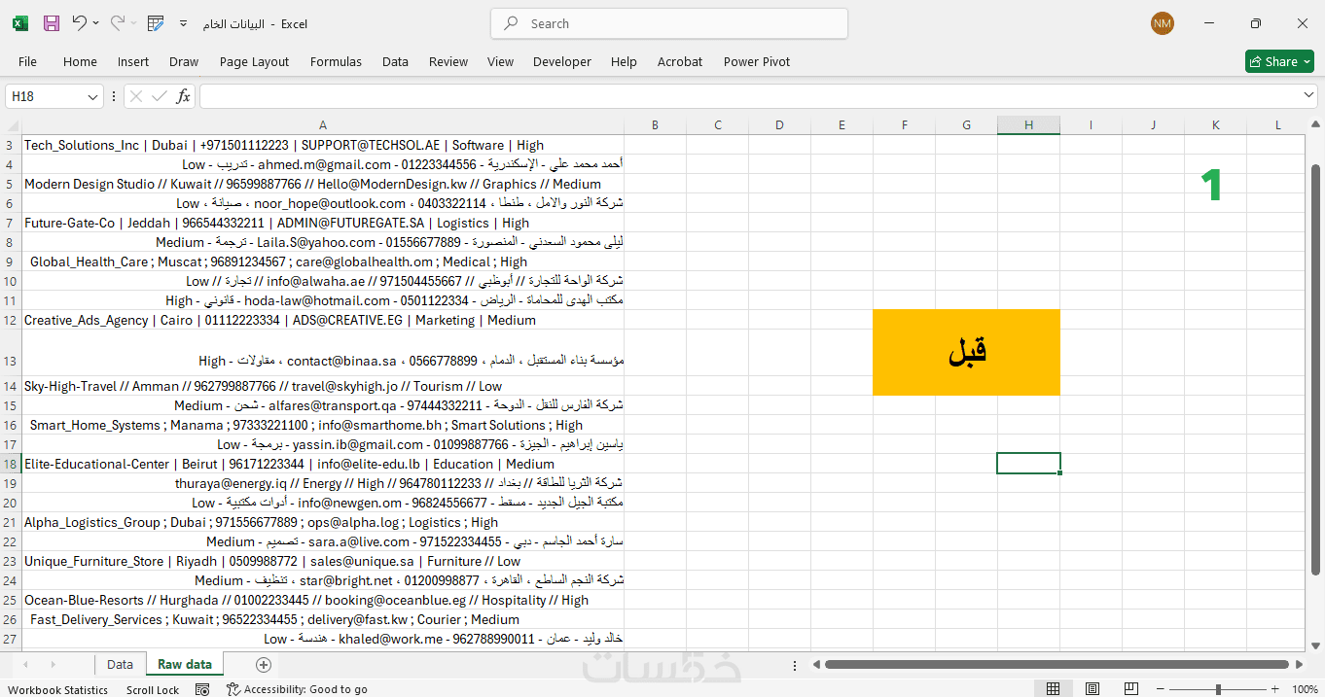Click the form icon in Quick Access Toolbar
The image size is (1325, 697).
point(156,23)
